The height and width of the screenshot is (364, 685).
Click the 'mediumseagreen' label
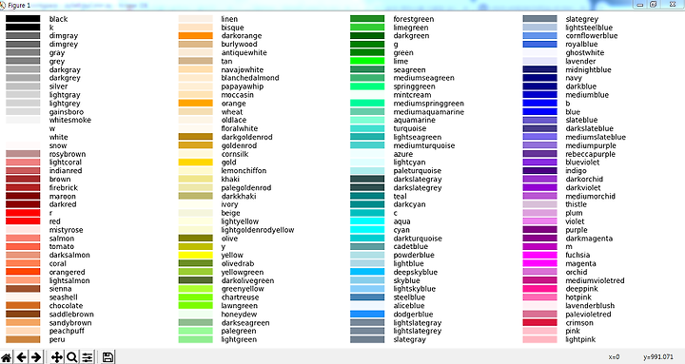click(x=423, y=78)
